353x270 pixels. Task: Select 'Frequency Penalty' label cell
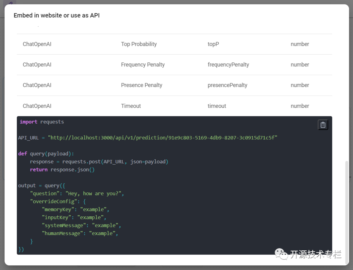(143, 65)
